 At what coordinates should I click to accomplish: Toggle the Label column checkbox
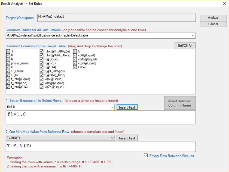(x=75, y=67)
